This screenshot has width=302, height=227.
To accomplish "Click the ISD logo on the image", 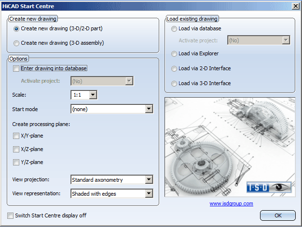I will click(x=270, y=186).
